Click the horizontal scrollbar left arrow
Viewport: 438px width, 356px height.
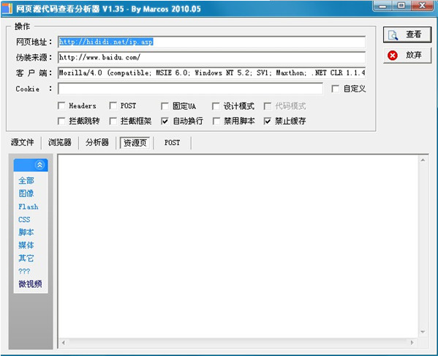(64, 343)
